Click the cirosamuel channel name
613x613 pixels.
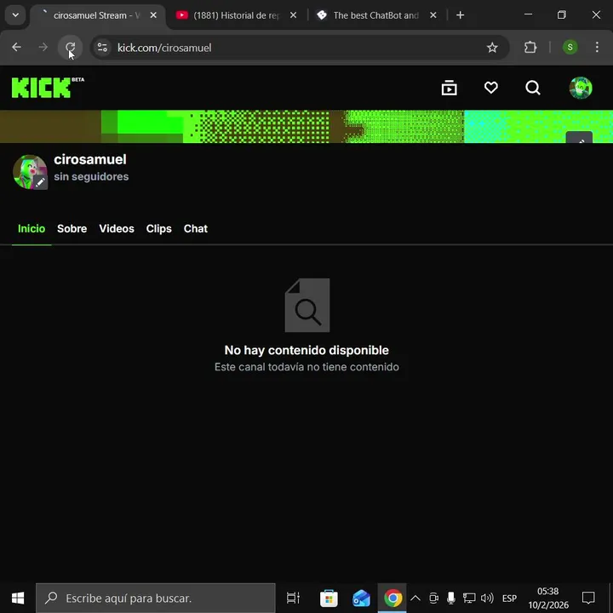tap(90, 159)
